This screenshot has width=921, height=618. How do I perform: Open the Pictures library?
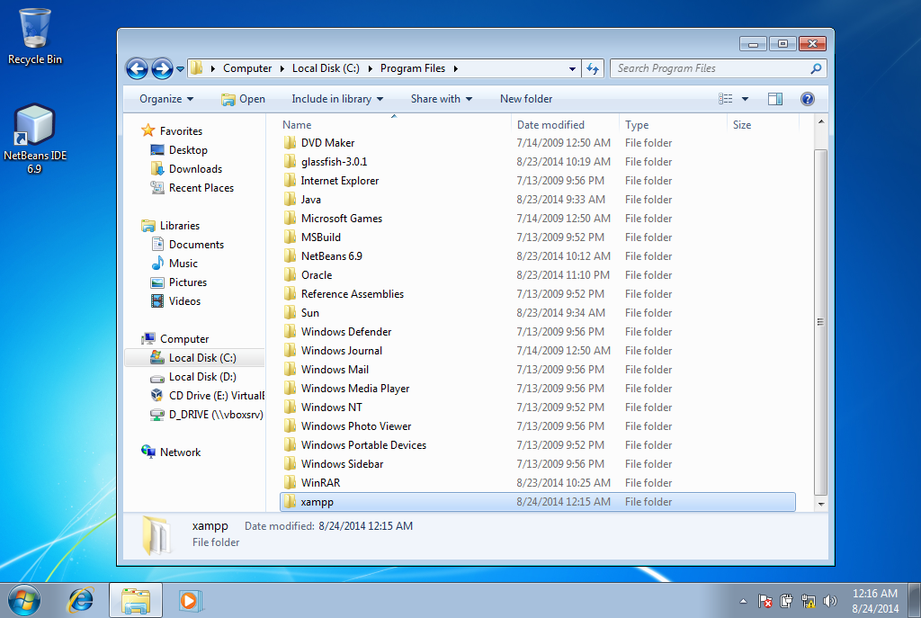(179, 282)
